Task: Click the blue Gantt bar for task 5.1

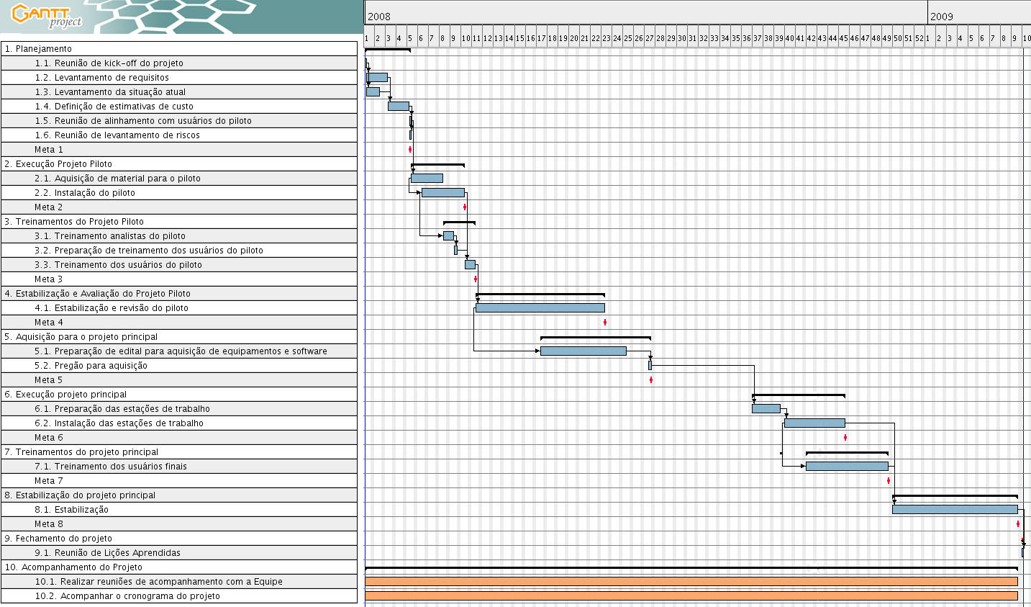Action: tap(583, 351)
